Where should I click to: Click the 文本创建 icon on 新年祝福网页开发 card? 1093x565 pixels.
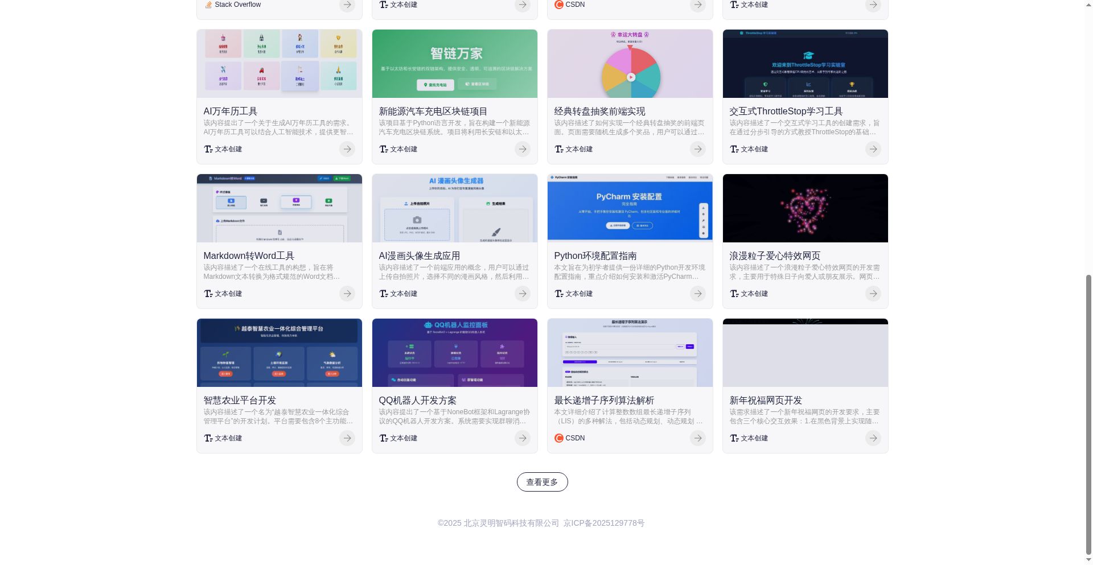click(x=734, y=438)
